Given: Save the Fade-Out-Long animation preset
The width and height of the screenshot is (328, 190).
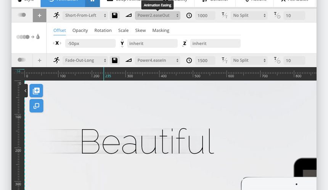Looking at the screenshot, I should pyautogui.click(x=114, y=60).
